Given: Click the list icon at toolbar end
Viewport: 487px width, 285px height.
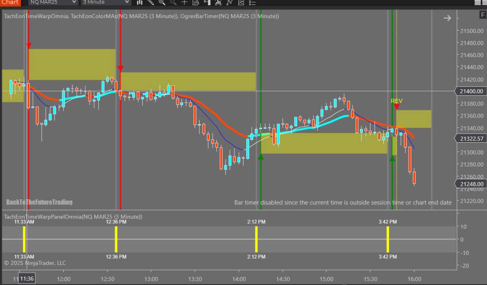Looking at the screenshot, I should (x=252, y=2).
